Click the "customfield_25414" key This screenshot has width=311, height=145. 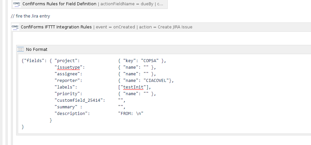point(79,100)
